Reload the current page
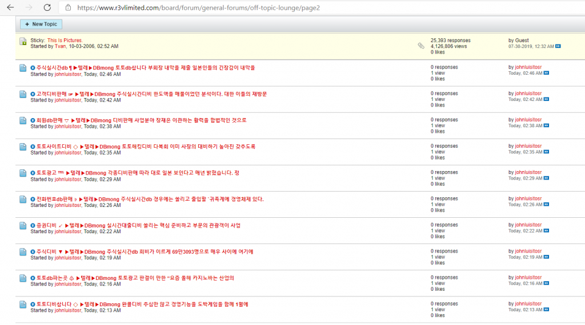Image resolution: width=585 pixels, height=325 pixels. click(47, 8)
